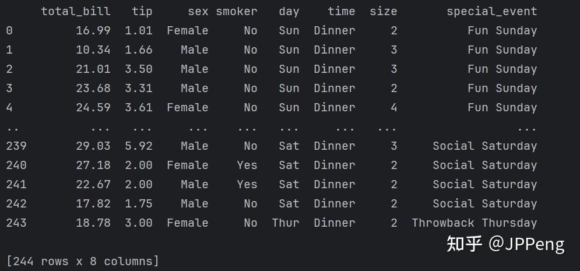Click row index 0
Image resolution: width=580 pixels, height=271 pixels.
(x=9, y=31)
